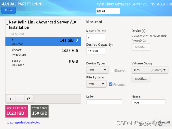Viewport: 172px width, 129px height.
Task: Click the AVAILABLE SPACE 1023 KiB box
Action: tap(16, 111)
